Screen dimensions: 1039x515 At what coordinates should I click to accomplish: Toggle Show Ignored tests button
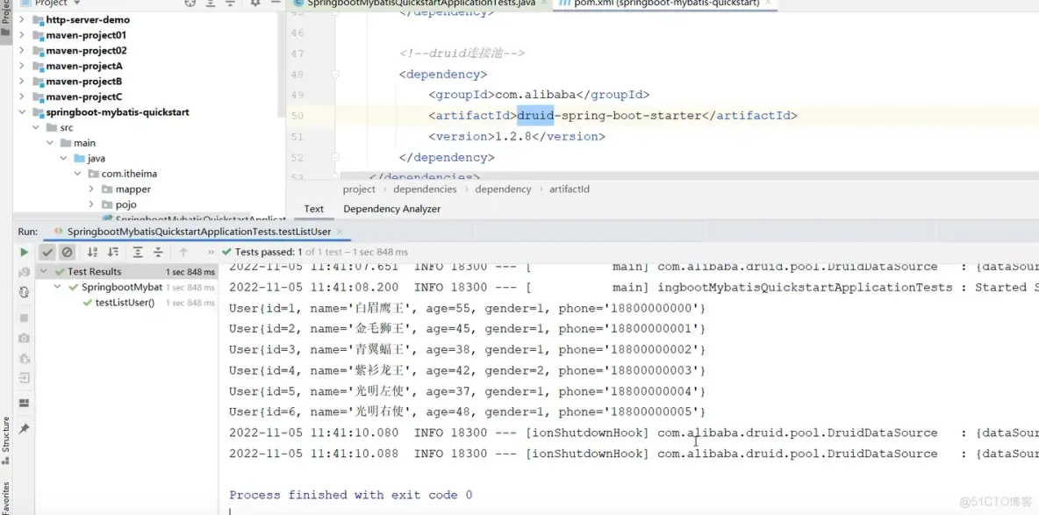coord(67,252)
